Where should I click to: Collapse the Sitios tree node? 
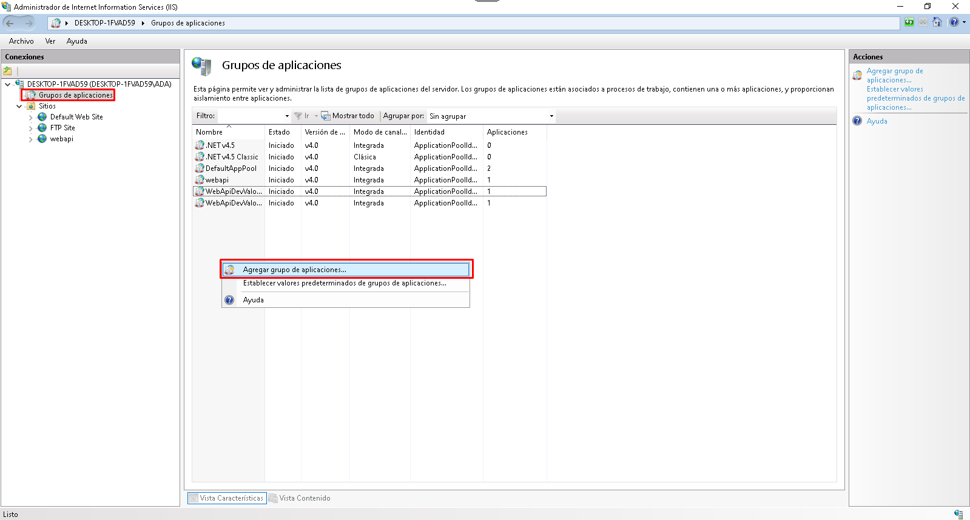coord(19,106)
